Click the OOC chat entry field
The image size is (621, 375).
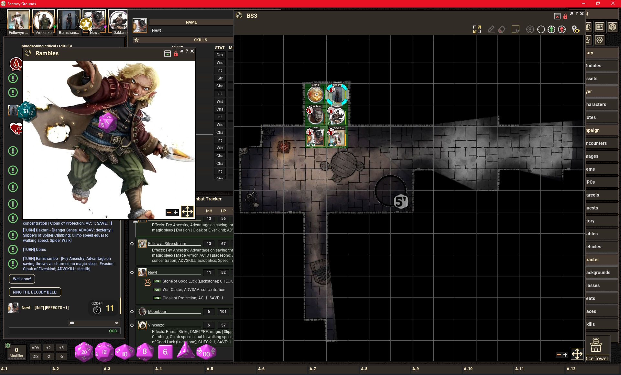[65, 331]
